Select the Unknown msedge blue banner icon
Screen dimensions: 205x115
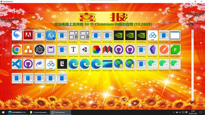tap(107, 64)
